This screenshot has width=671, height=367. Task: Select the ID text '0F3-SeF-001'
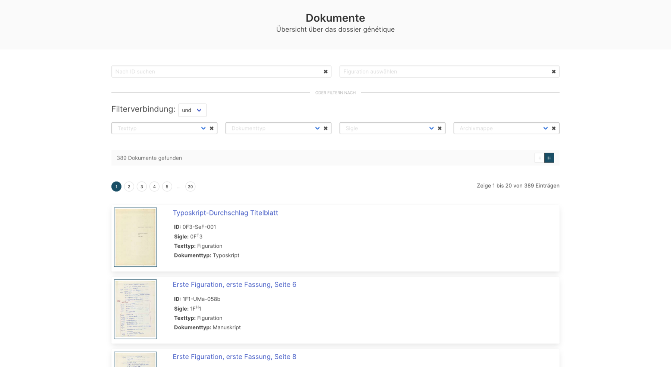(x=199, y=227)
